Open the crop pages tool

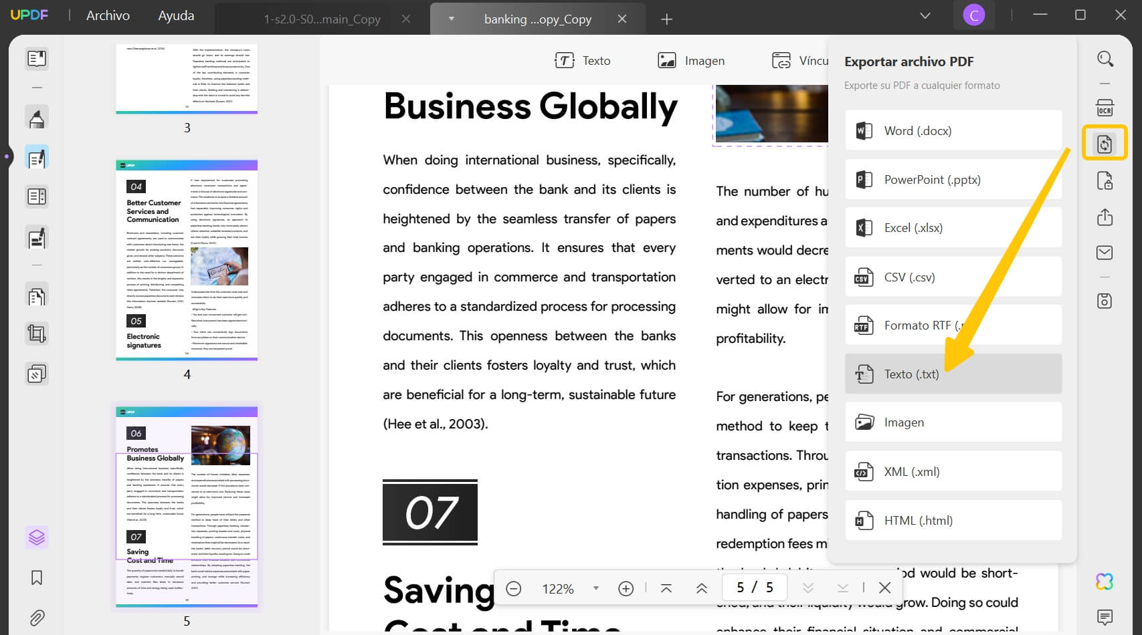click(x=37, y=333)
